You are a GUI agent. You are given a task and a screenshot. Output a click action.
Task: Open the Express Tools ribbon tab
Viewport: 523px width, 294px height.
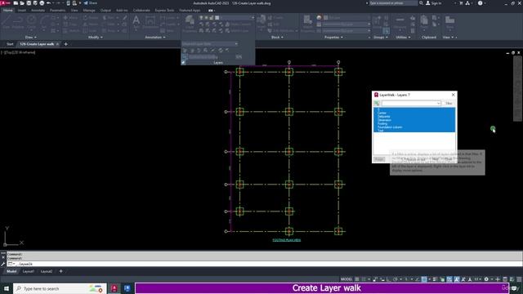click(164, 11)
